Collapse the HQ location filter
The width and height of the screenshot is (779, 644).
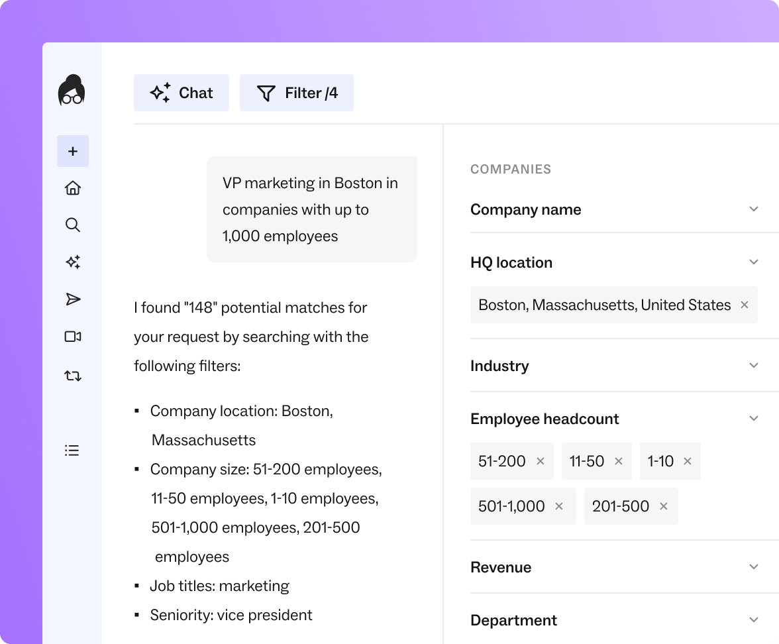[x=753, y=262]
